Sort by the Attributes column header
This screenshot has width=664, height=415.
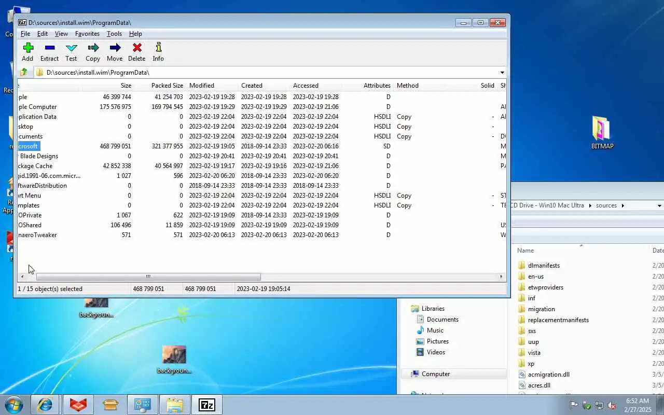(367, 86)
